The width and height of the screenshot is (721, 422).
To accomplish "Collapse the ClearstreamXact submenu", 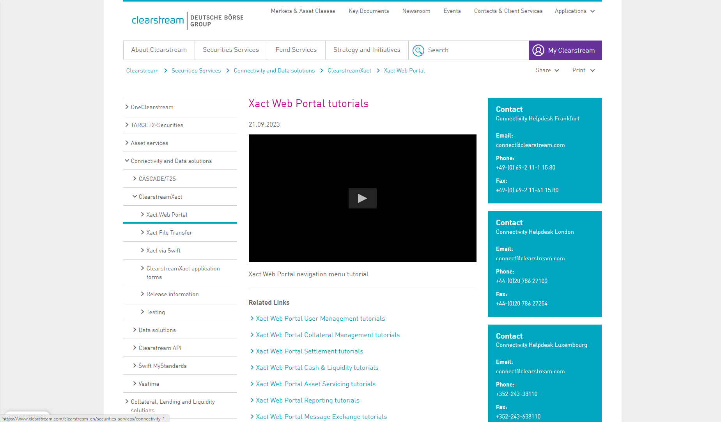I will click(135, 196).
